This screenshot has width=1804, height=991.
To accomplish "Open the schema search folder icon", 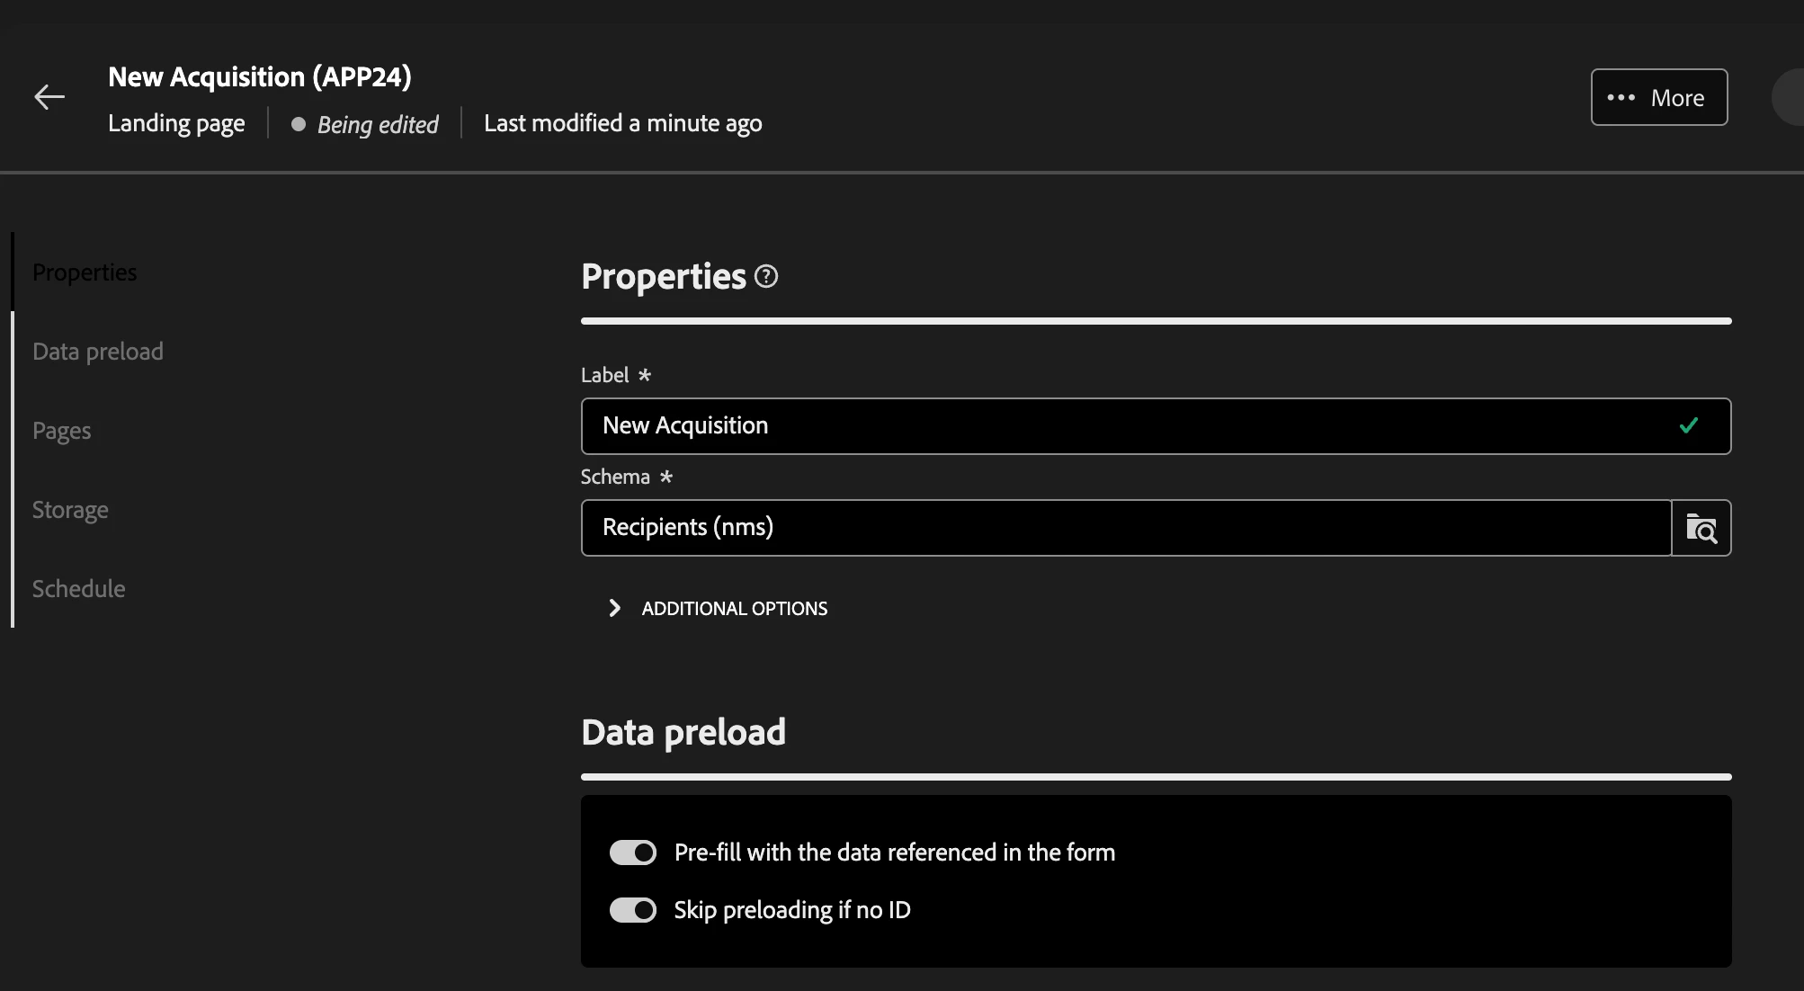I will (1701, 528).
